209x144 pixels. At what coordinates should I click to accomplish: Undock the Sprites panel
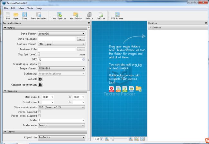(206, 23)
